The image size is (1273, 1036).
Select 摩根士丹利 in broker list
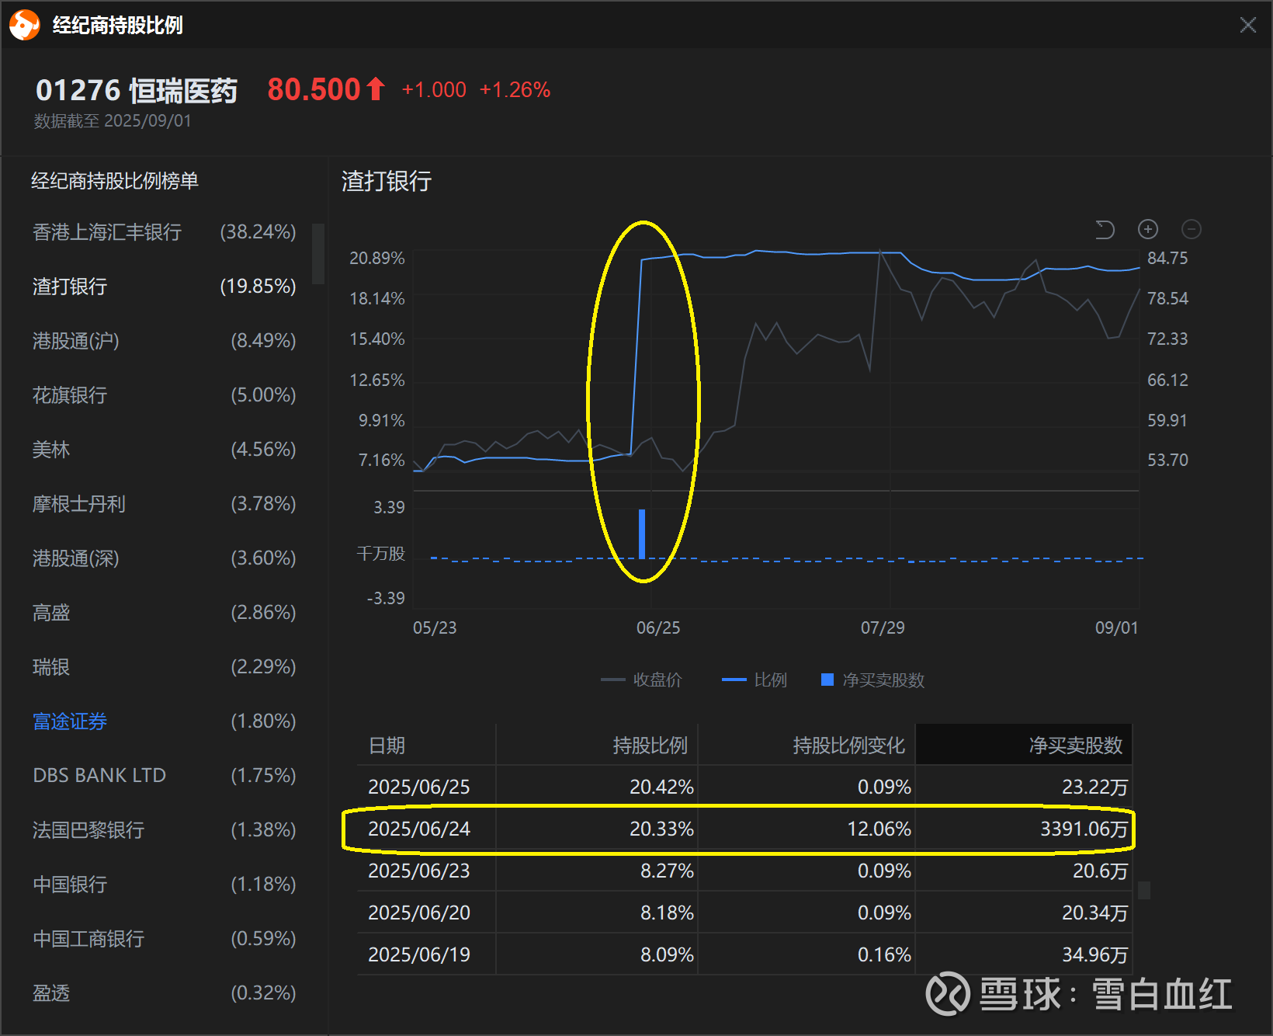point(164,504)
